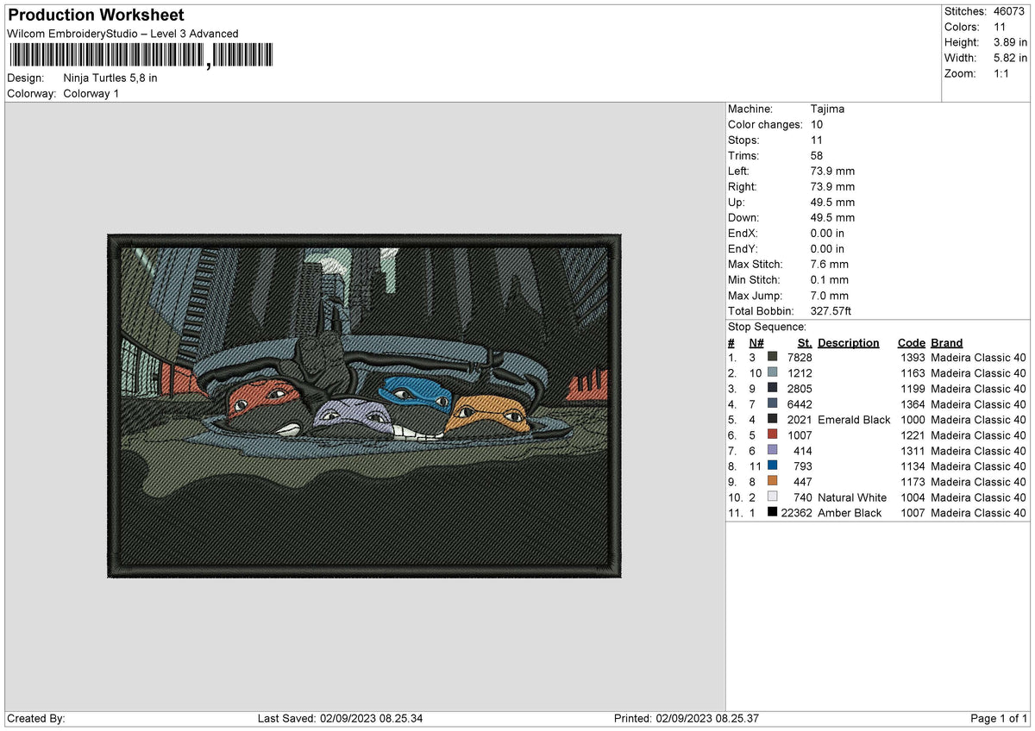
Task: Click the Amber Black thread swatch
Action: 772,513
